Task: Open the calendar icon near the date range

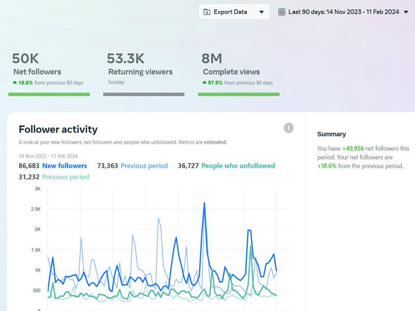Action: coord(281,11)
